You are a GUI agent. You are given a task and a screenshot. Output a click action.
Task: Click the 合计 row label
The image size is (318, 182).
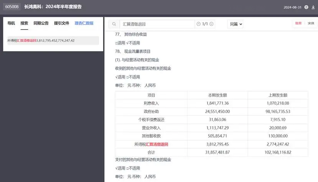coord(151,152)
